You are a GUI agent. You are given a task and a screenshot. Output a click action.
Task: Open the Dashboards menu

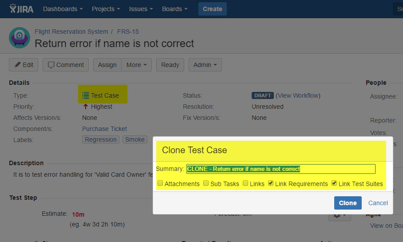click(63, 9)
